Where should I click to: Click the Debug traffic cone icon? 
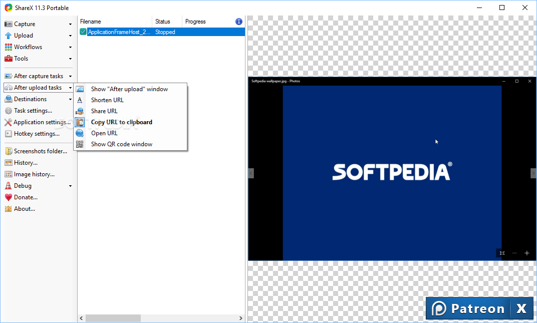[8, 186]
